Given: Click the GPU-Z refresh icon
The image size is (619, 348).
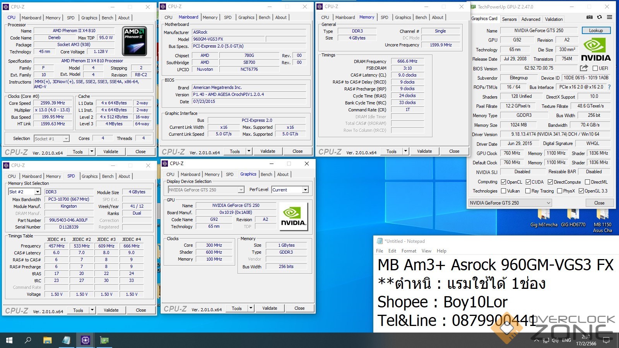Looking at the screenshot, I should (599, 17).
